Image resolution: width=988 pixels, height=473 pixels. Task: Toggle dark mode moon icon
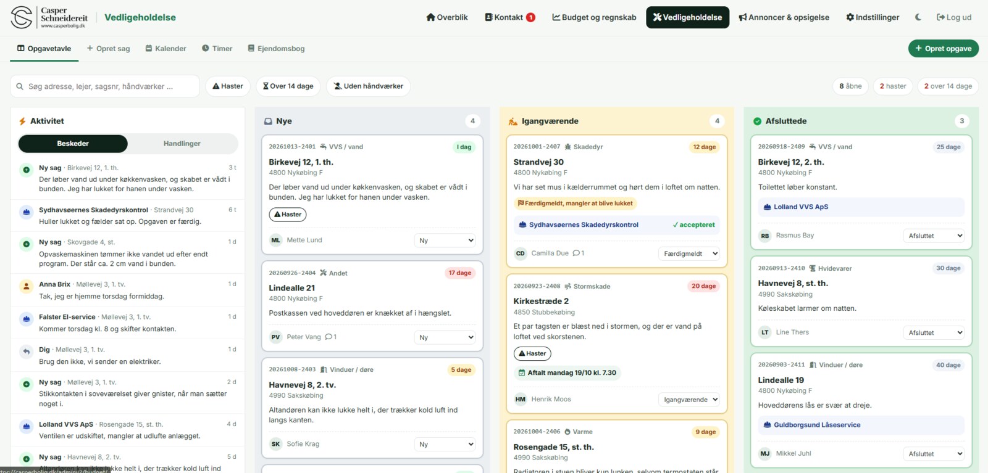click(x=918, y=17)
